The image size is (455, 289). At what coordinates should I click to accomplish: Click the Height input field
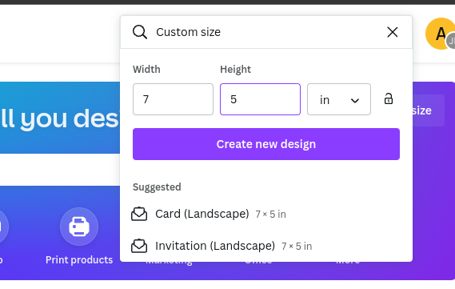(260, 99)
